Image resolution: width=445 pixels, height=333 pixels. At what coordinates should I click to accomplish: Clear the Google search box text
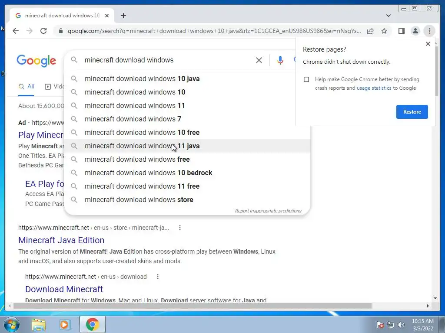tap(259, 60)
